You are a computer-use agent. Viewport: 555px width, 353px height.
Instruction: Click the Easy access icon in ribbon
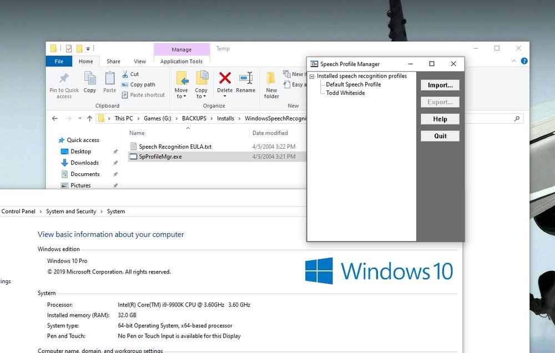287,84
